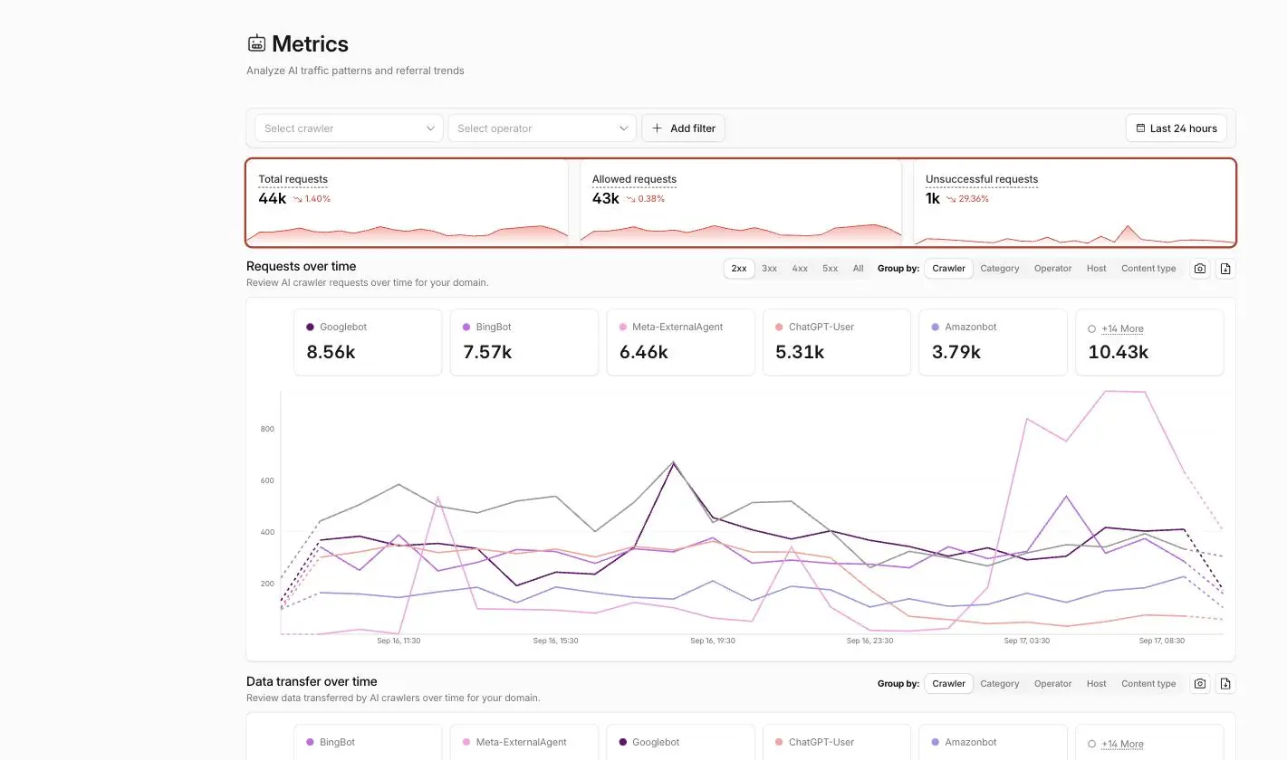The height and width of the screenshot is (760, 1287).
Task: Select the 2xx status filter
Action: (x=739, y=269)
